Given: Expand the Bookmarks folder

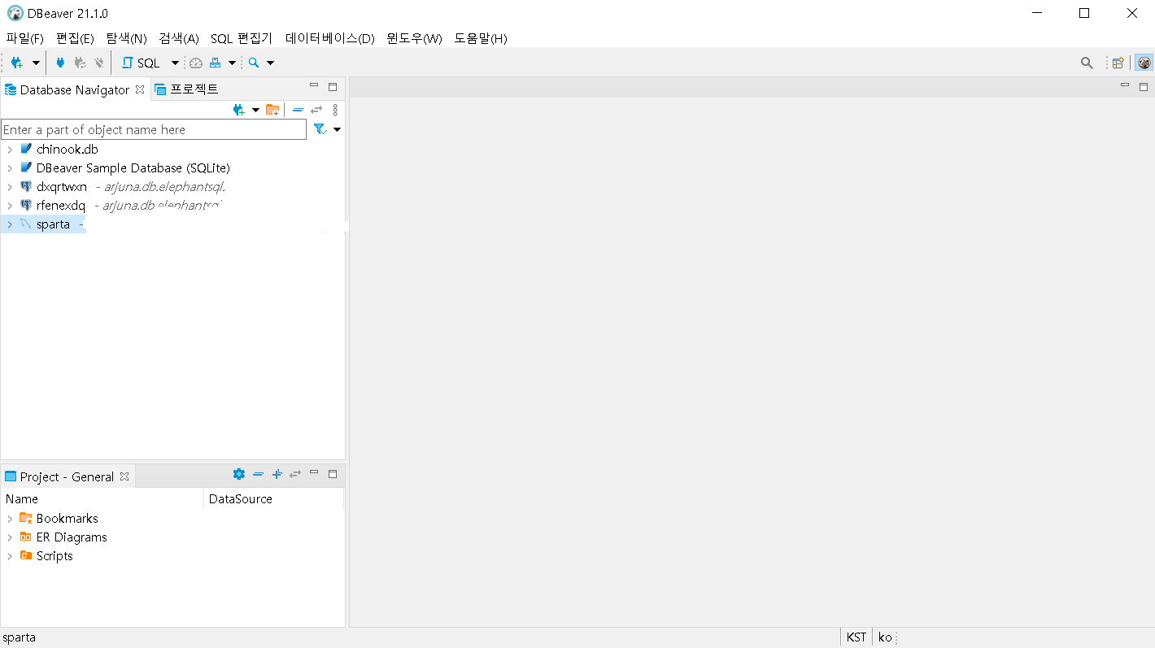Looking at the screenshot, I should [10, 519].
